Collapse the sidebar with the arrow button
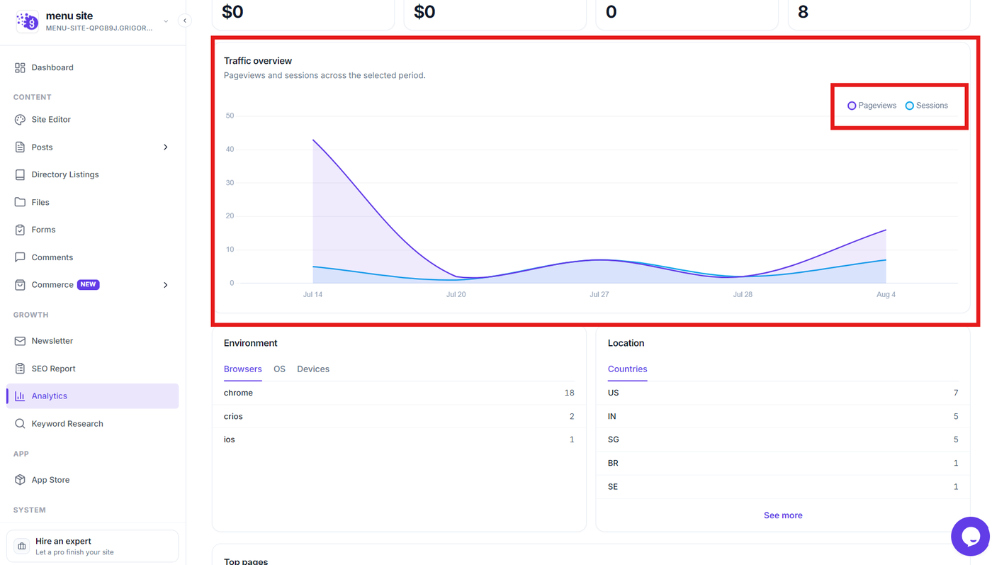992x565 pixels. click(x=185, y=21)
